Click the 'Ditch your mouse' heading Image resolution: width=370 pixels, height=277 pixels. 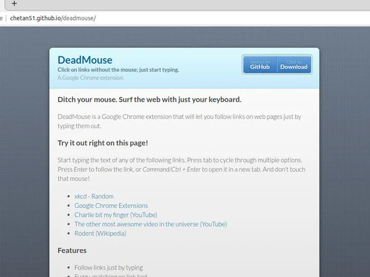149,99
